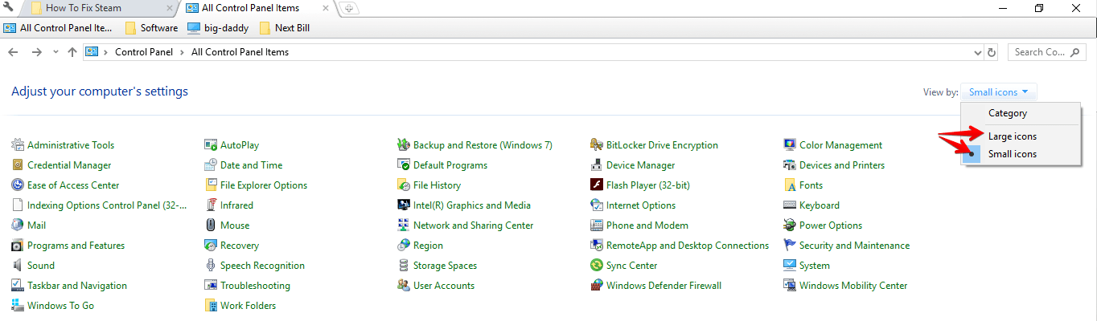
Task: Open the Taskbar and Navigation link
Action: click(77, 286)
